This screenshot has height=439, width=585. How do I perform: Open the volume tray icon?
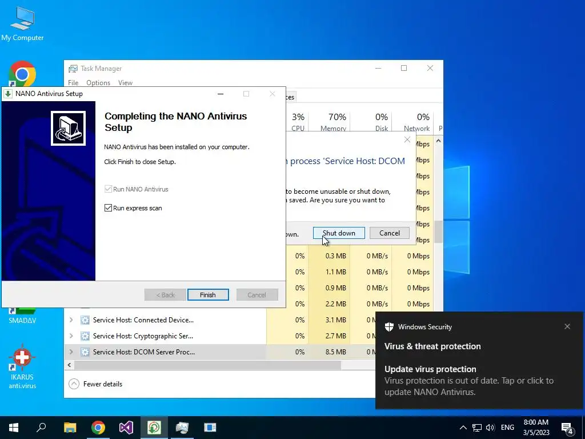[490, 428]
